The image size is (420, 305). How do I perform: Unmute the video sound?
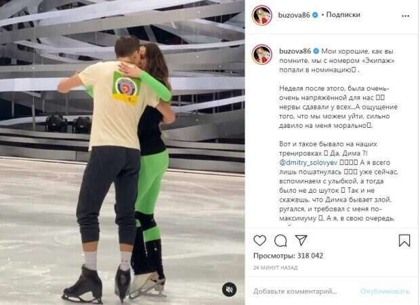(229, 289)
